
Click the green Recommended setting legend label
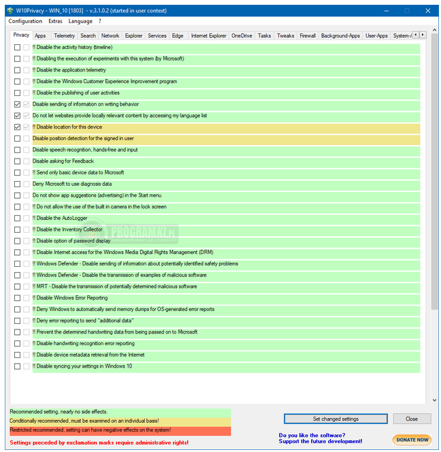click(120, 412)
